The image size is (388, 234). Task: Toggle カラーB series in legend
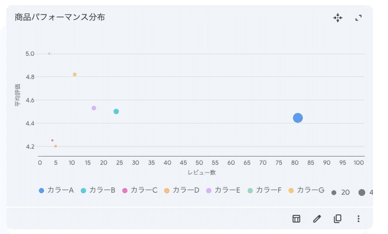[98, 191]
